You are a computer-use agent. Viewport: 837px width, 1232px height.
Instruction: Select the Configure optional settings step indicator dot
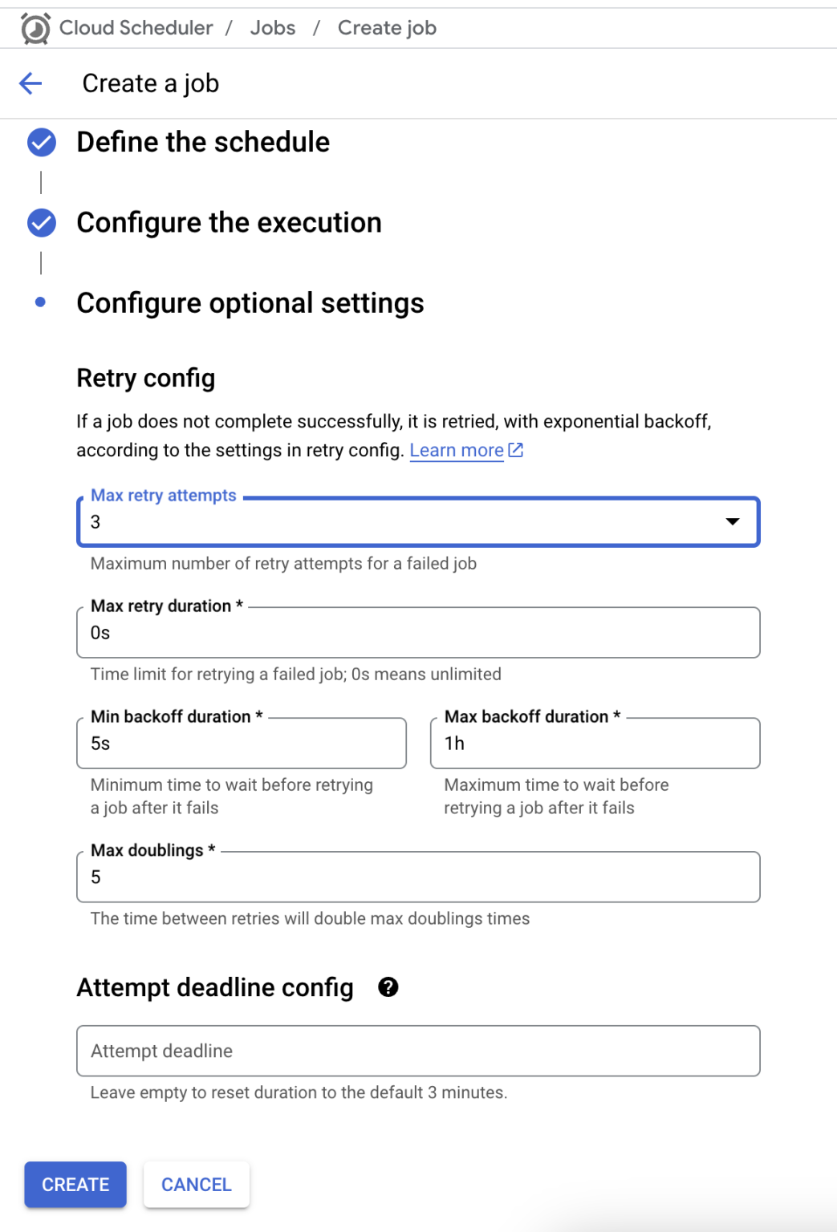point(39,303)
